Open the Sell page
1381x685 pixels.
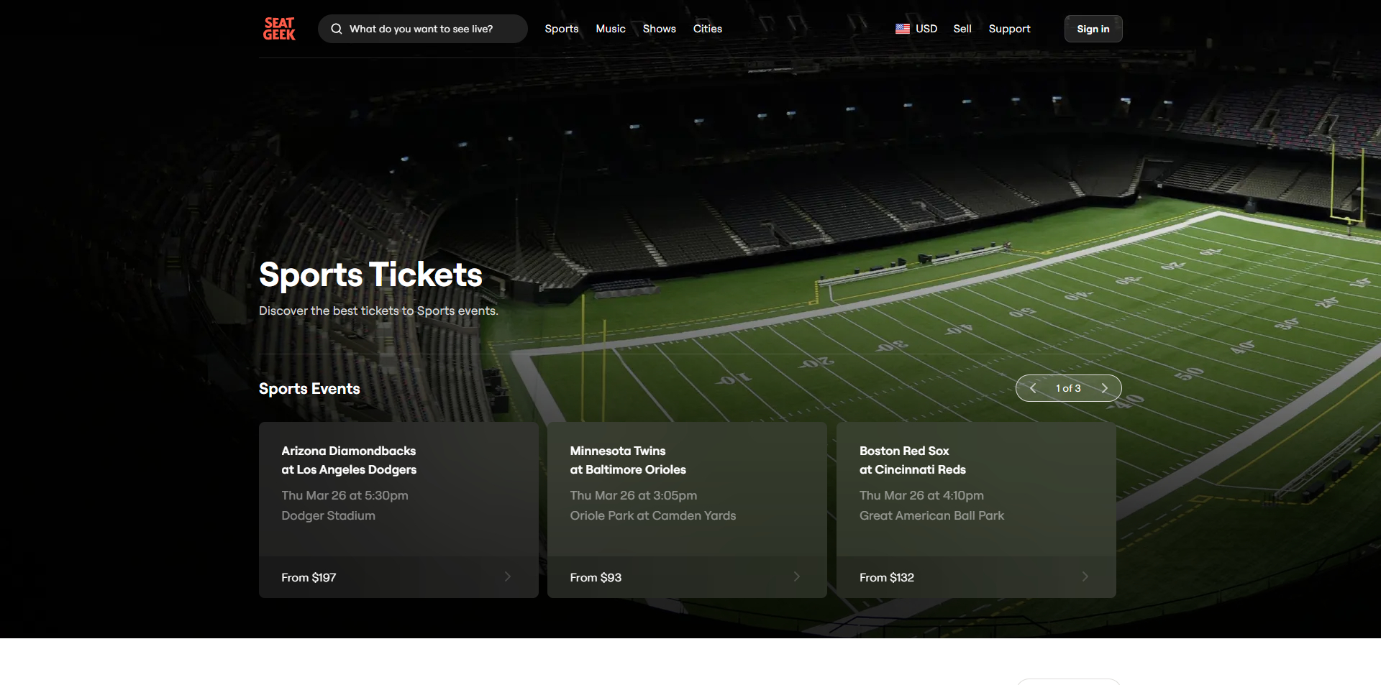click(962, 29)
